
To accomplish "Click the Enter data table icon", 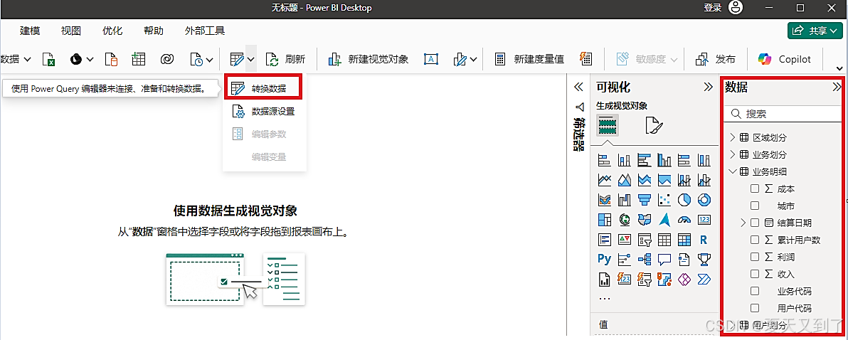I will pos(139,60).
